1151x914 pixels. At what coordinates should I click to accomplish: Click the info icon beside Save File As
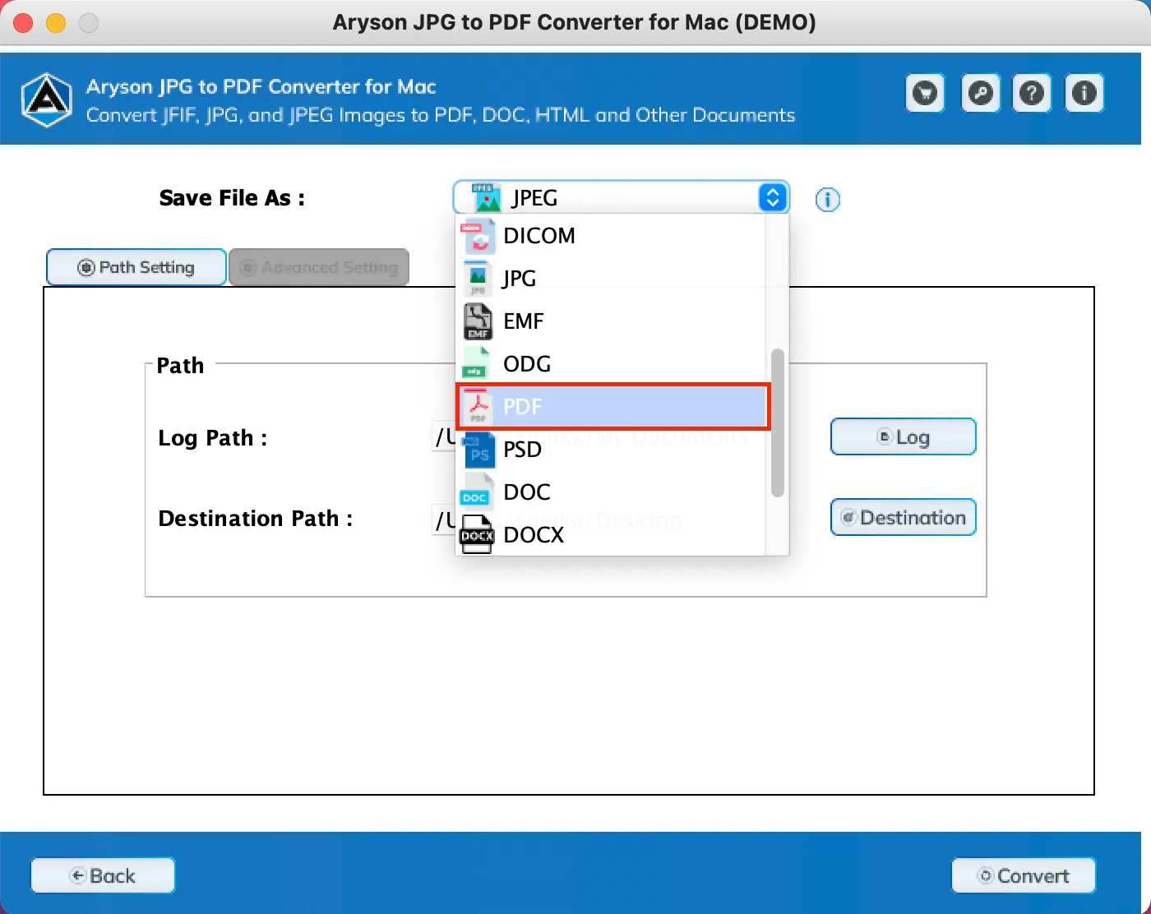[827, 200]
